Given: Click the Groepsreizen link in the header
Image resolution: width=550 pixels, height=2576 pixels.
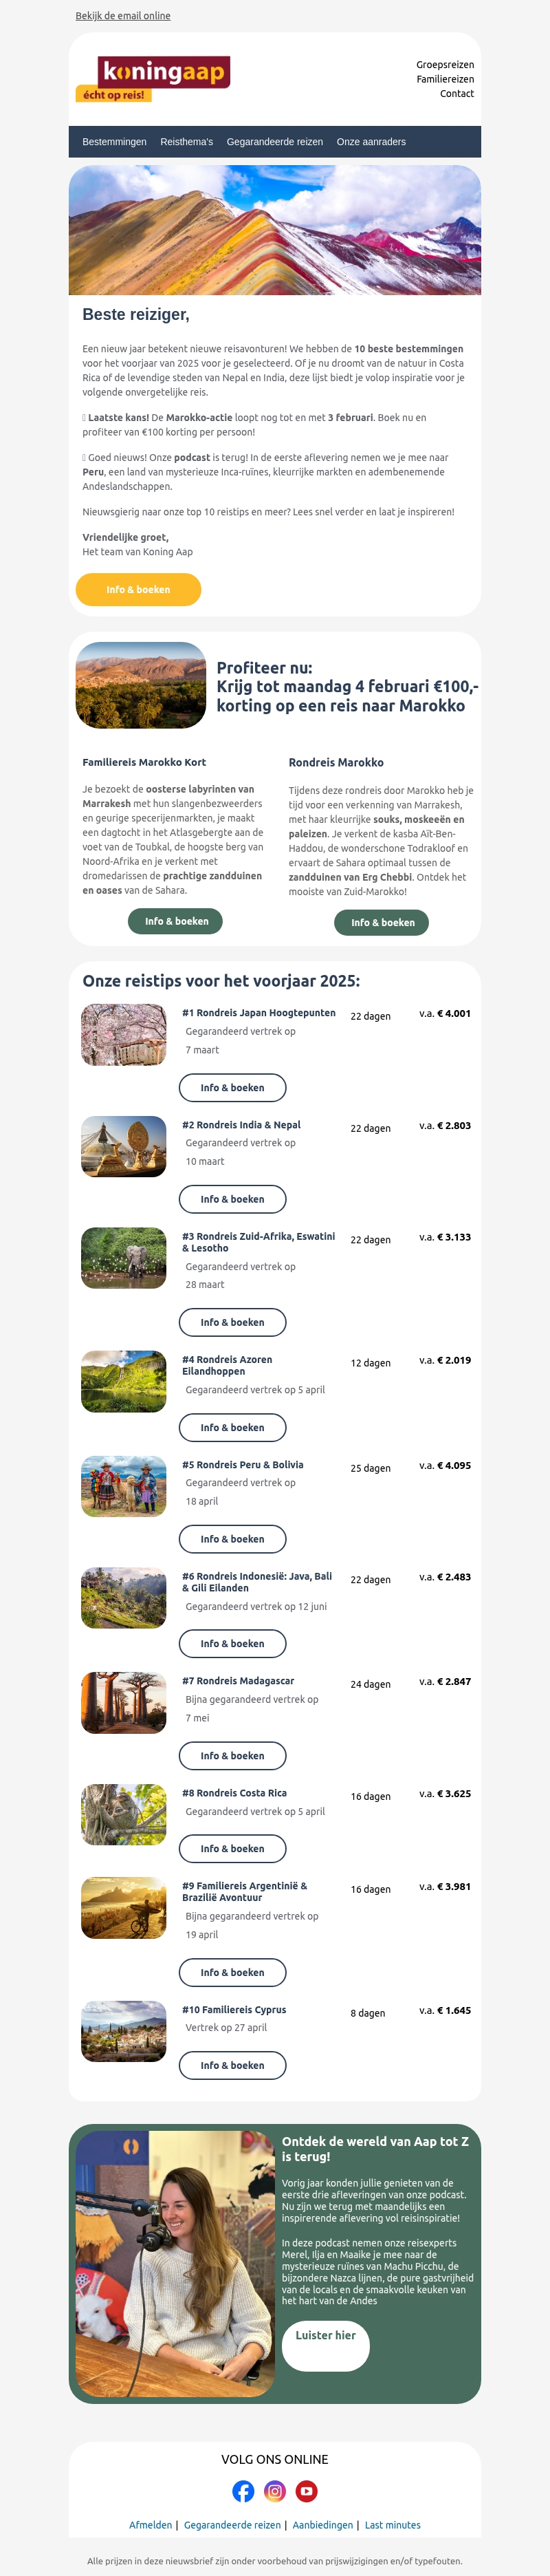Looking at the screenshot, I should (445, 65).
